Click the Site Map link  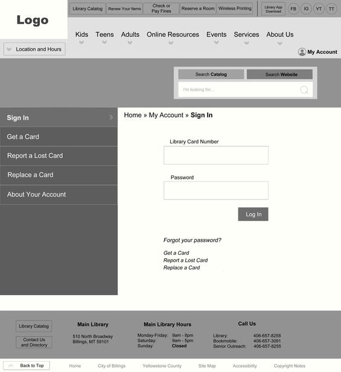coord(207,366)
